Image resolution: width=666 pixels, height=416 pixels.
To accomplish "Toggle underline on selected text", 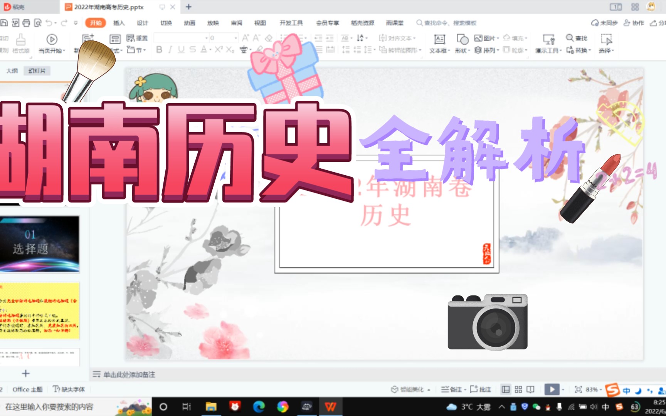I will point(182,49).
